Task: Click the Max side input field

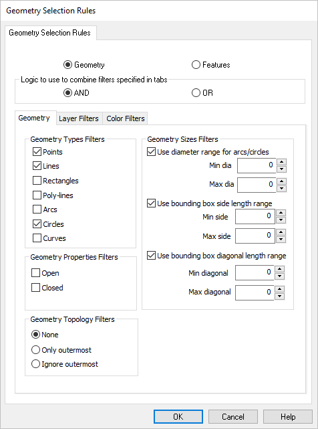Action: [x=255, y=236]
